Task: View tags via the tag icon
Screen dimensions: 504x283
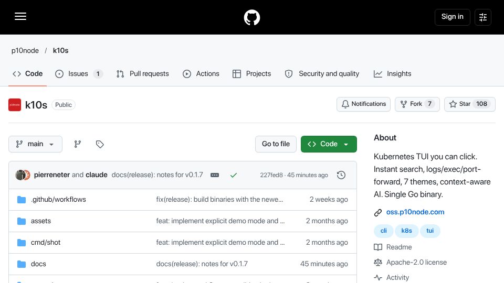Action: [x=100, y=144]
